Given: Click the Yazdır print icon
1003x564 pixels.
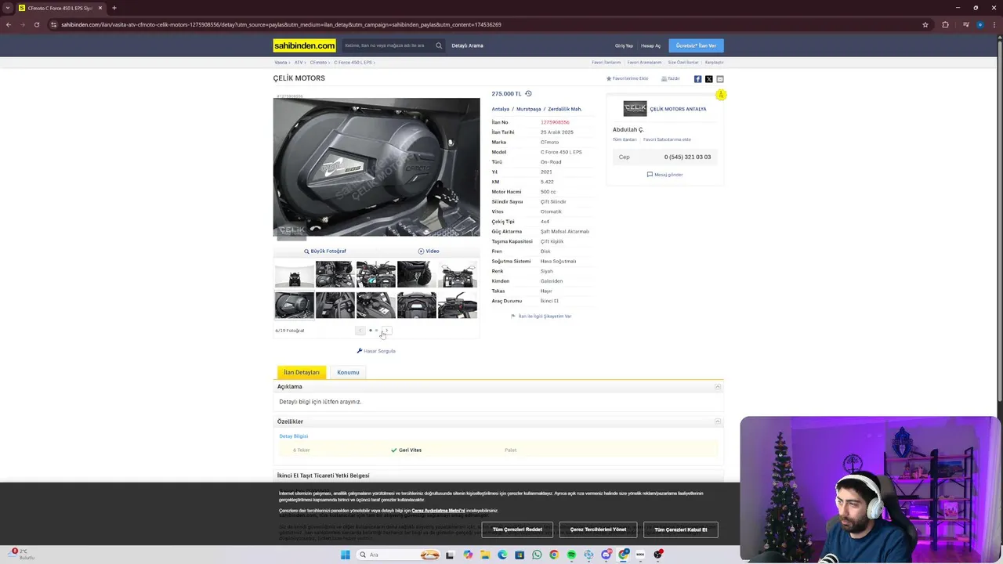Looking at the screenshot, I should tap(664, 78).
